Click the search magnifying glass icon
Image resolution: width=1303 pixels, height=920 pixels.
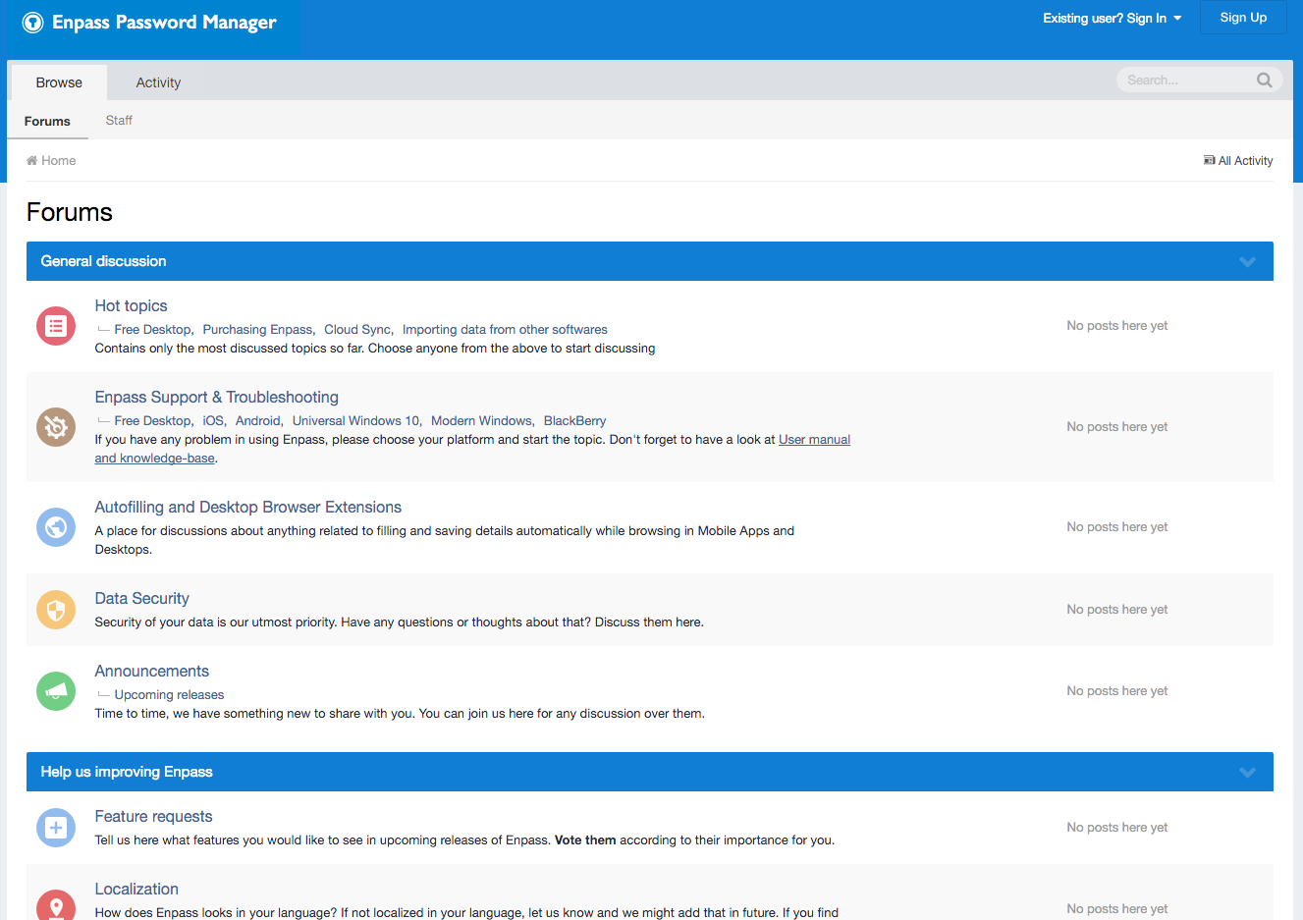click(x=1264, y=81)
